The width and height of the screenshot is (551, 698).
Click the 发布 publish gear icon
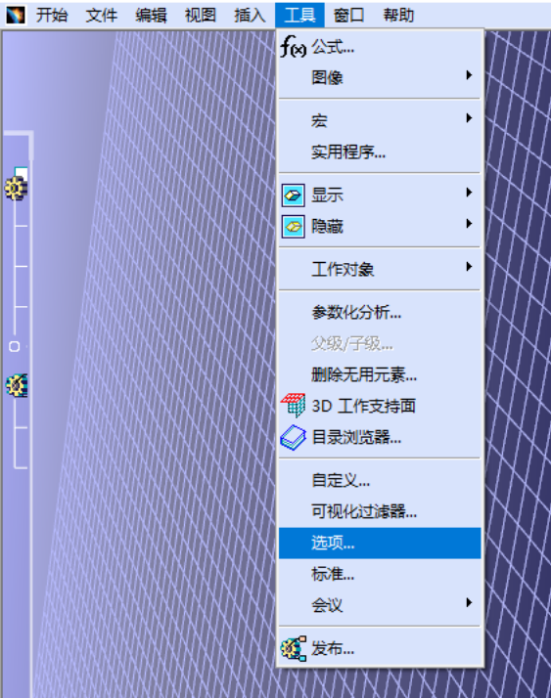pos(294,648)
